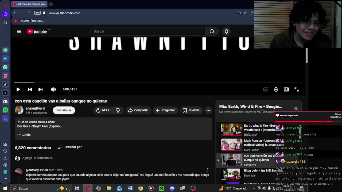Click the Preguntar button
This screenshot has height=192, width=342.
[165, 110]
